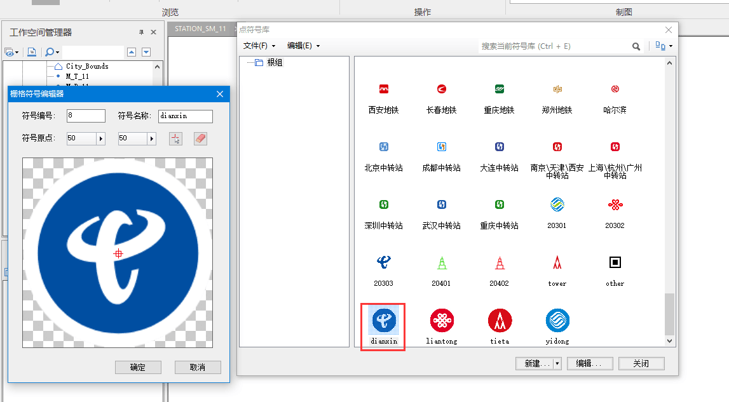The width and height of the screenshot is (729, 402).
Task: Select symbol 20401
Action: [442, 263]
